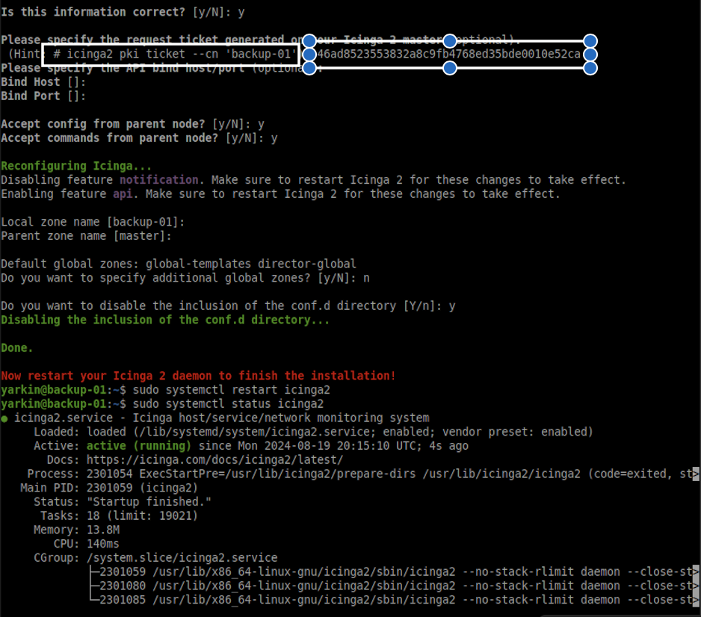Image resolution: width=701 pixels, height=617 pixels.
Task: Click the ticket hash inside the selection
Action: [448, 55]
